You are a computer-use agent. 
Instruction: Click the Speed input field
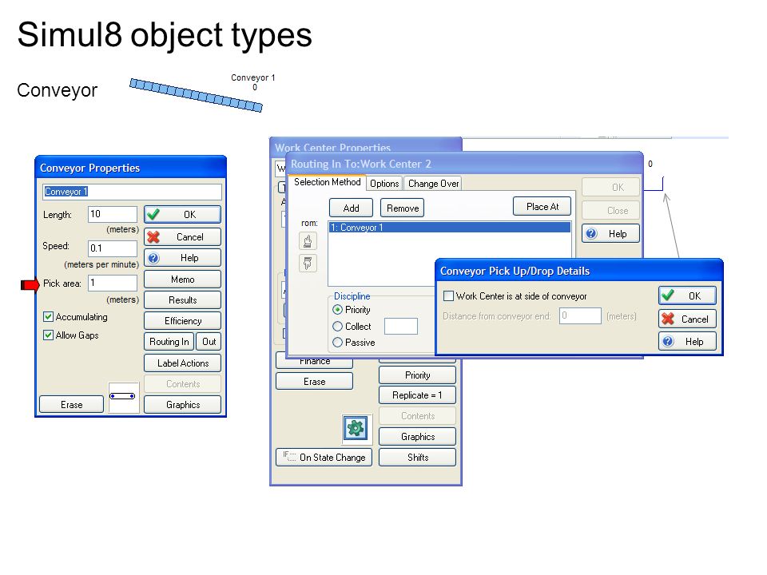(113, 248)
